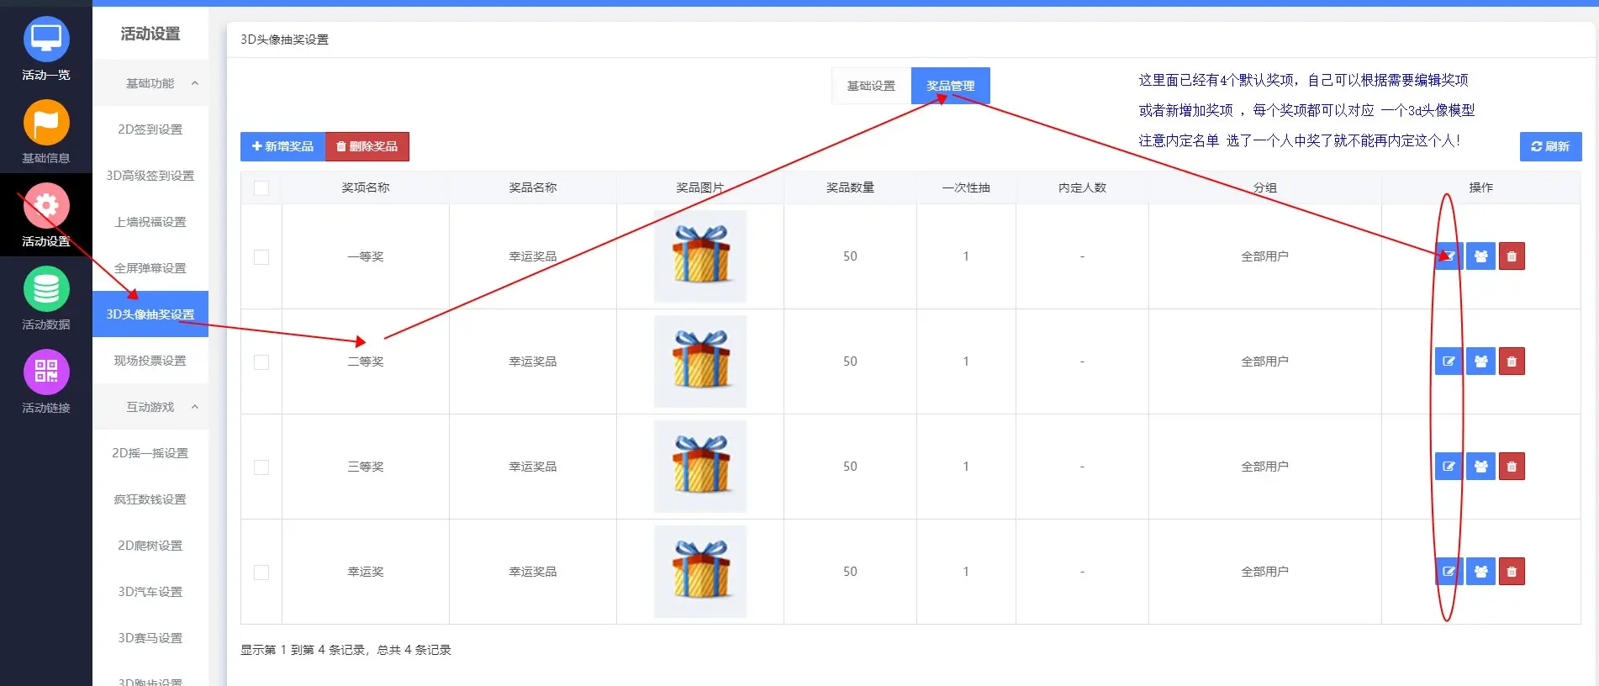
Task: Open the 活动链接 QR code icon
Action: point(45,372)
